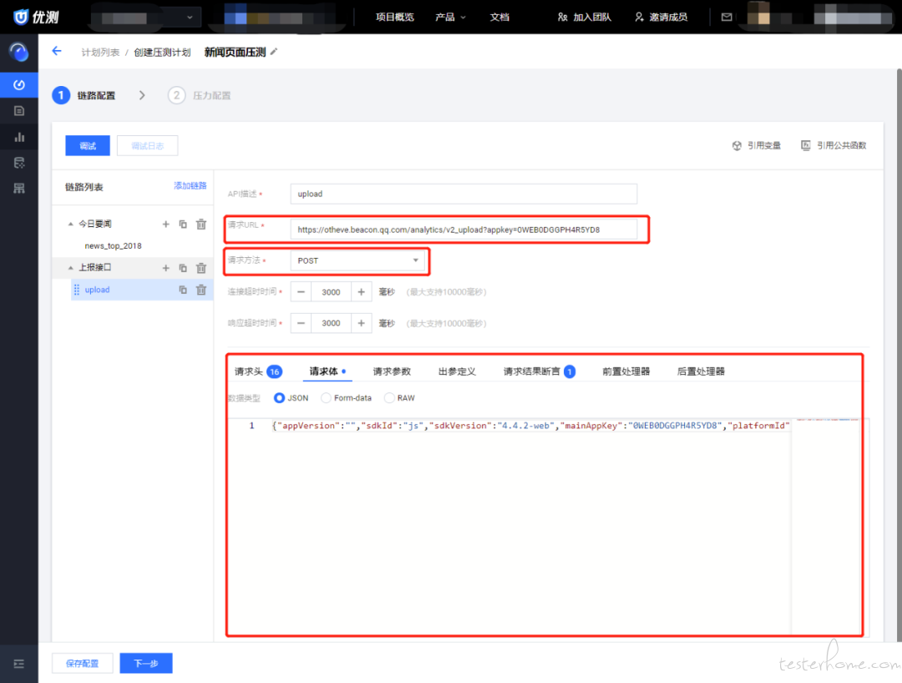Collapse the 今日要闻 tree node

point(70,224)
